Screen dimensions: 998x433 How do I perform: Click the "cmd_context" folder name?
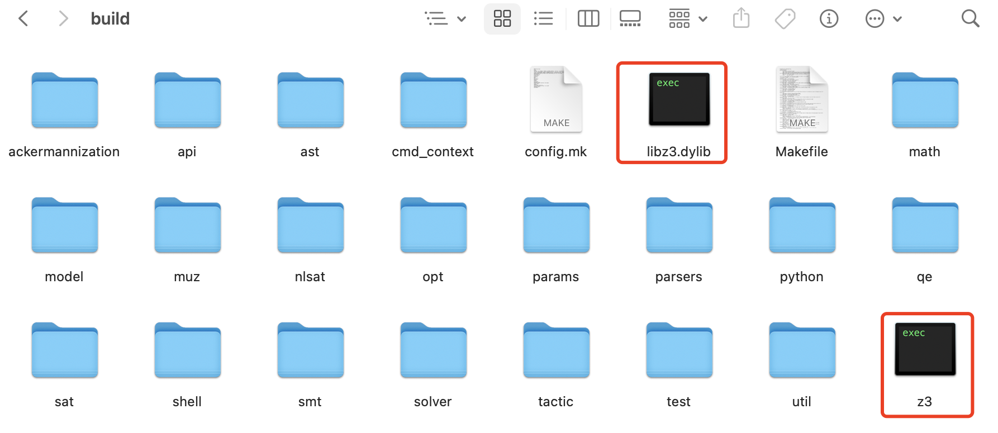[x=433, y=152]
